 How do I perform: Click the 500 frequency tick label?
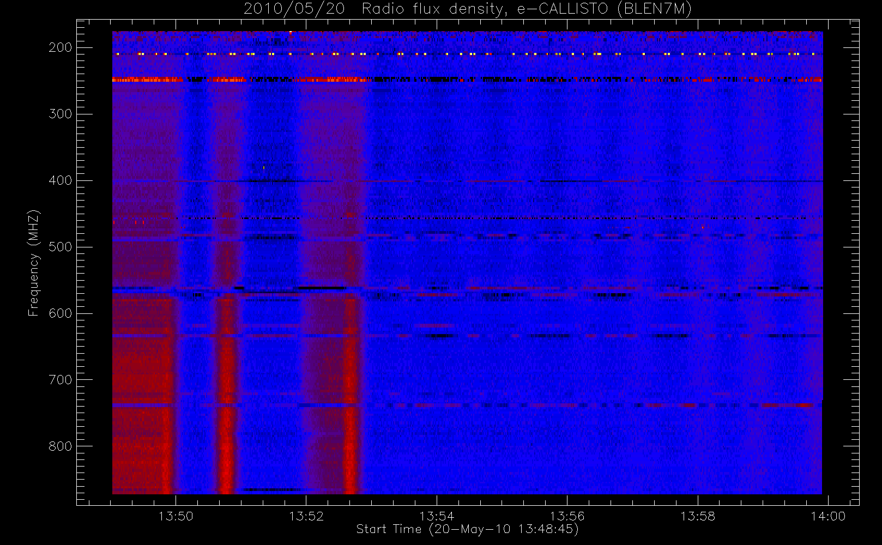tap(61, 247)
